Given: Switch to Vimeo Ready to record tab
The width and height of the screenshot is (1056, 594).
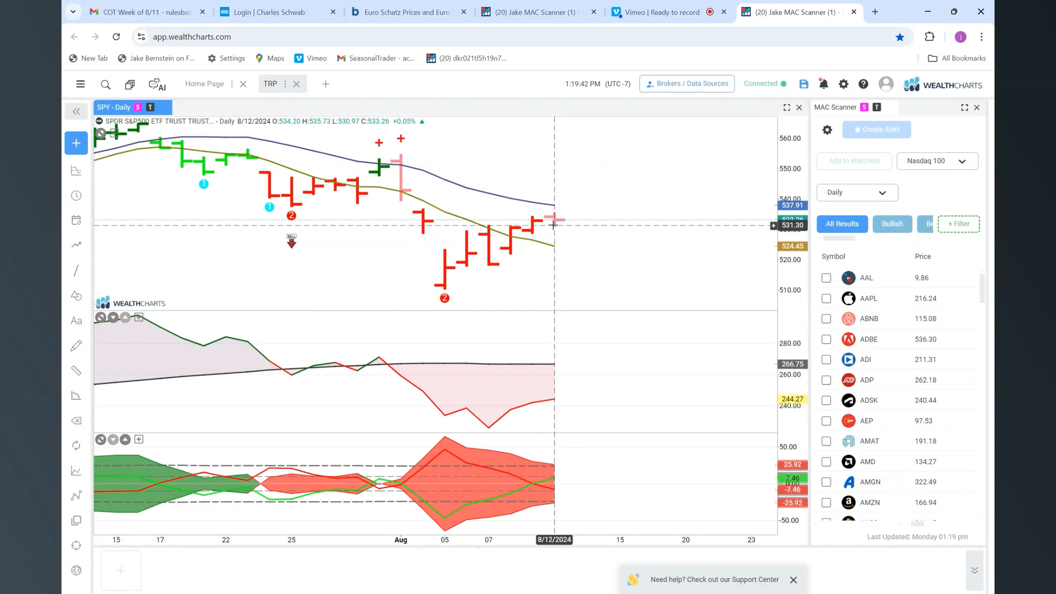Looking at the screenshot, I should [x=669, y=12].
